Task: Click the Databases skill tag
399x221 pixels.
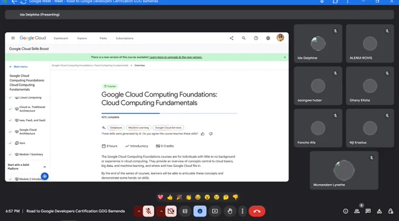Action: 116,128
